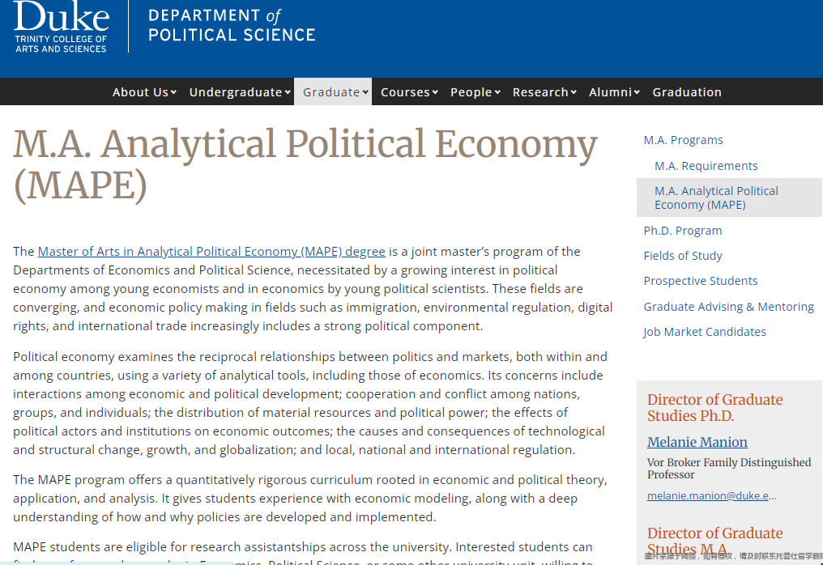Click the Duke Trinity College logo

pyautogui.click(x=61, y=28)
